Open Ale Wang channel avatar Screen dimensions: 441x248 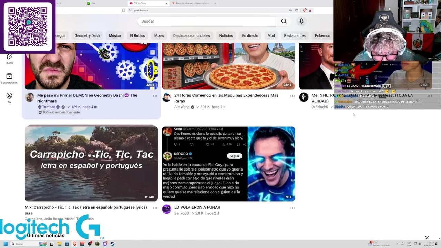coord(167,97)
